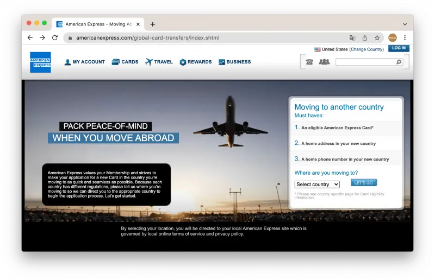This screenshot has width=435, height=280.
Task: Open Google Translate icon in address bar
Action: click(352, 37)
